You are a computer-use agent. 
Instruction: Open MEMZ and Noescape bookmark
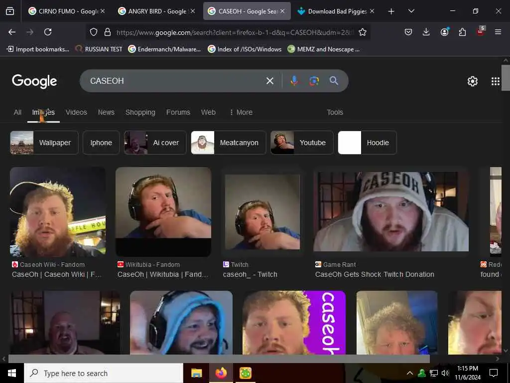[324, 49]
